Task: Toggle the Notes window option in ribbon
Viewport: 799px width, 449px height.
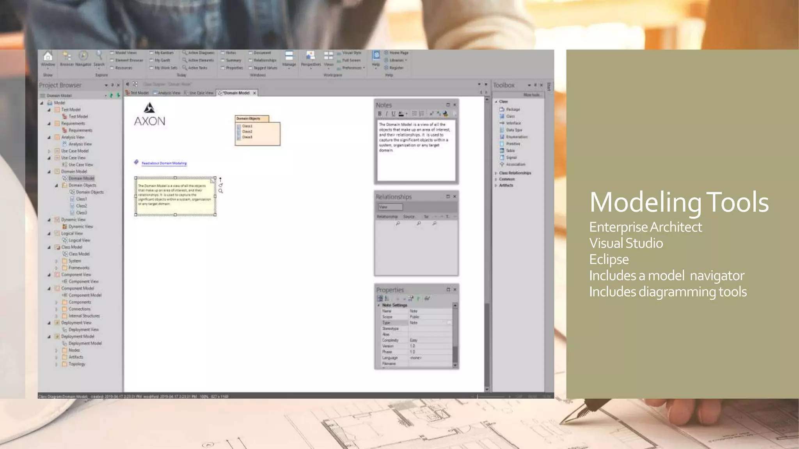Action: coord(229,53)
